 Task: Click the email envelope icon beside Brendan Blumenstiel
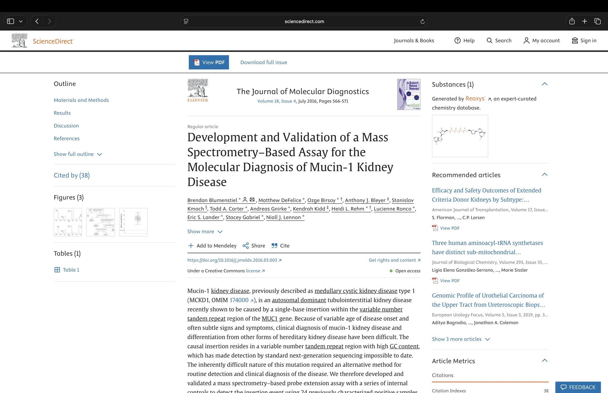[252, 200]
